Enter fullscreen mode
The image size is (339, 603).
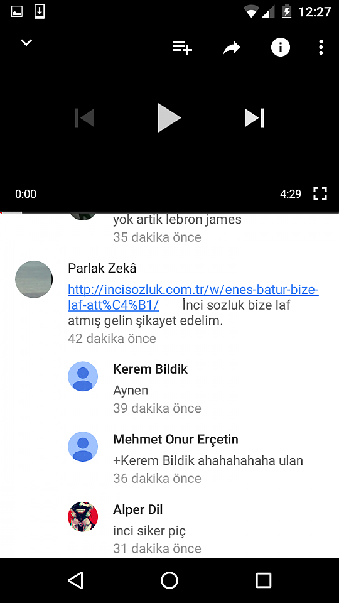click(x=320, y=194)
